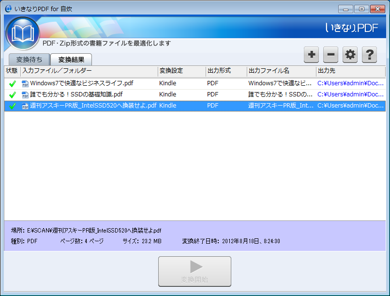Select the 変換結果 tab
This screenshot has width=390, height=296.
pyautogui.click(x=71, y=60)
